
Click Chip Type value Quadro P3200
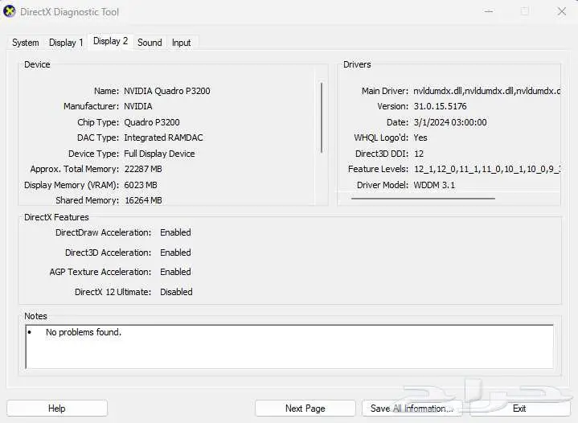click(152, 122)
